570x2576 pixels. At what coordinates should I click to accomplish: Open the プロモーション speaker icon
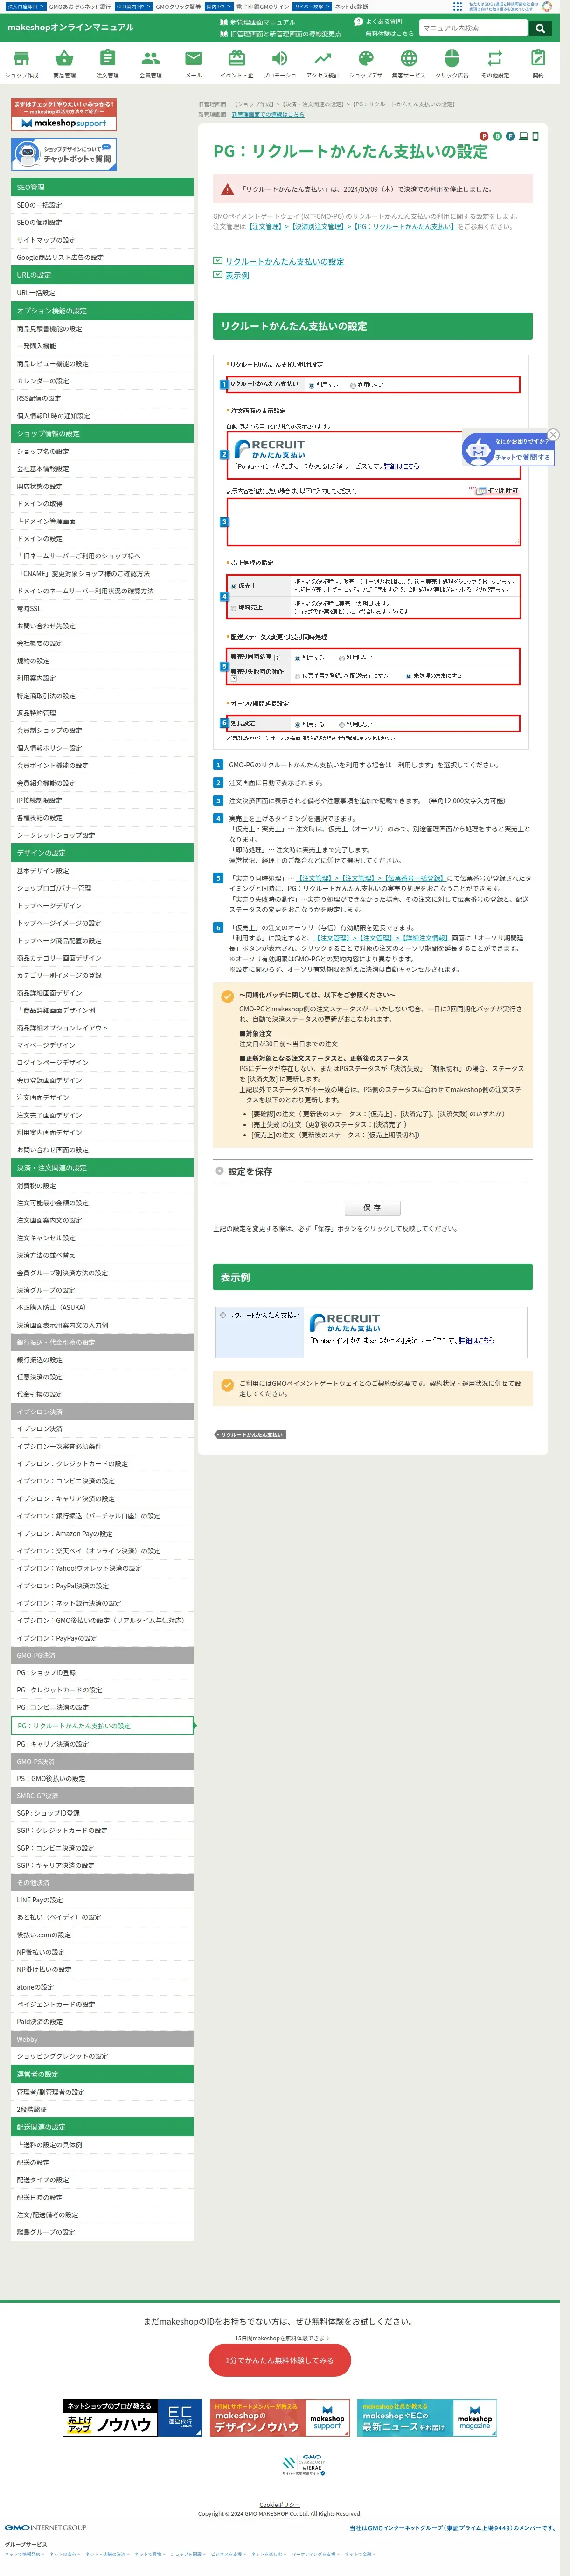click(x=280, y=63)
